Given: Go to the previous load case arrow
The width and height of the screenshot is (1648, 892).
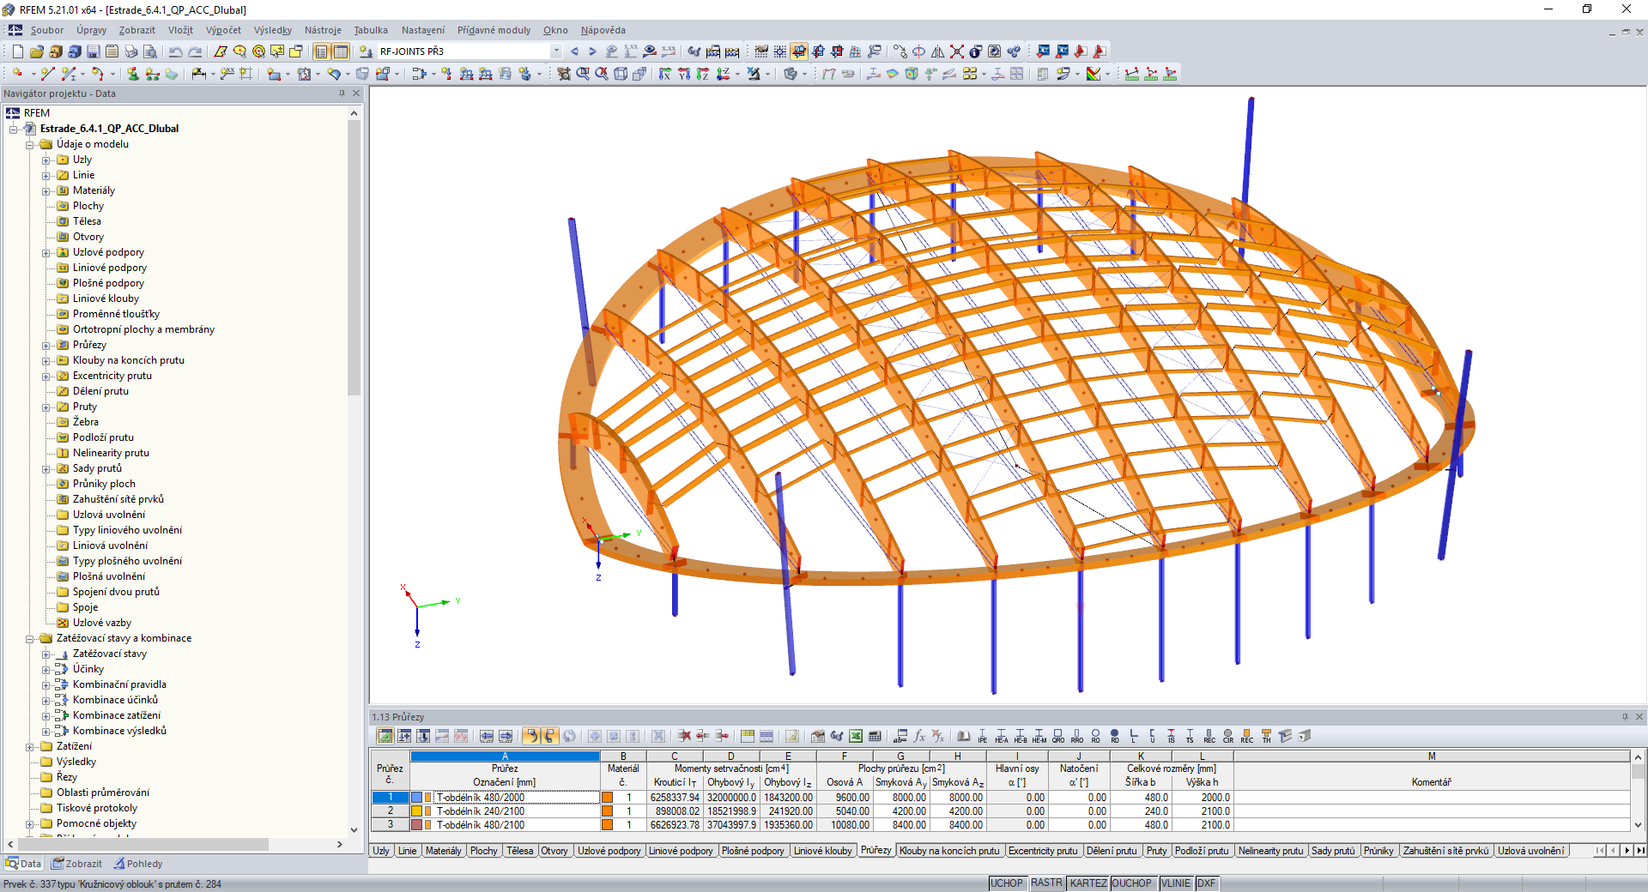Looking at the screenshot, I should point(574,51).
